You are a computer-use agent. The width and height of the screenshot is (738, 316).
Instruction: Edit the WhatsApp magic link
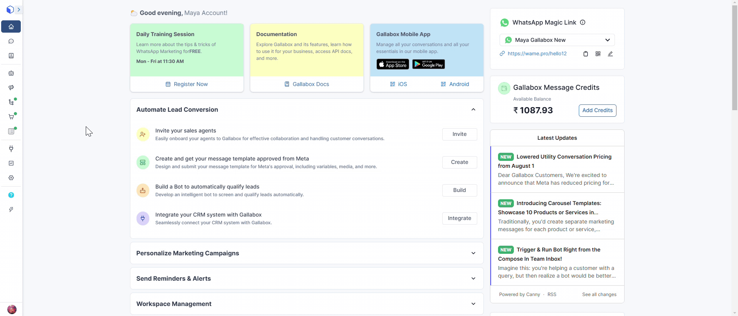[x=610, y=54]
